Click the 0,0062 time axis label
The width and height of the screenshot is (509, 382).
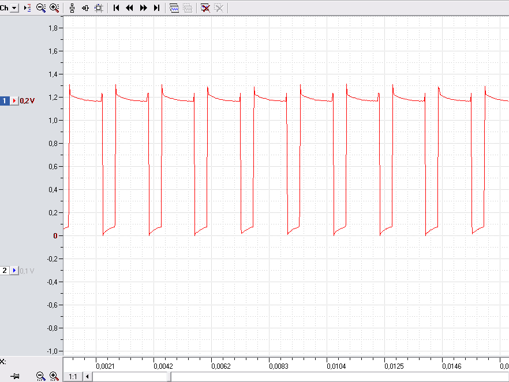(220, 366)
